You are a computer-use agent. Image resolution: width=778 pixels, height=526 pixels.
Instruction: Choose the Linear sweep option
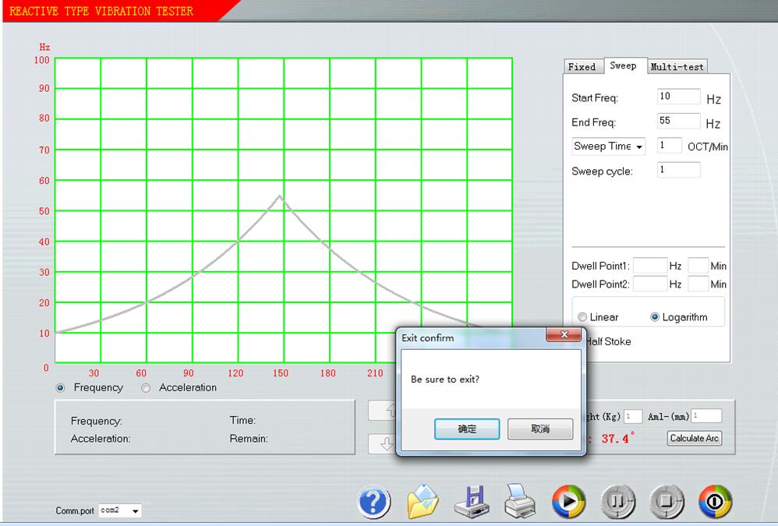coord(582,317)
